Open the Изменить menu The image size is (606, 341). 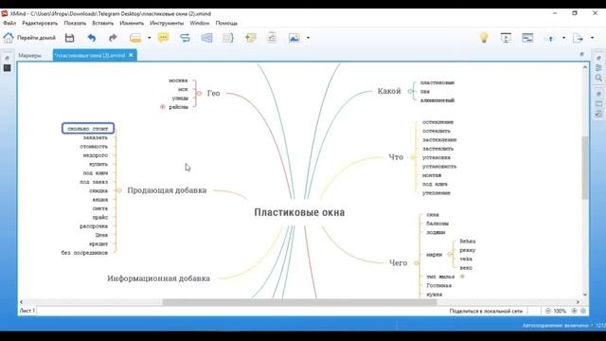point(132,23)
